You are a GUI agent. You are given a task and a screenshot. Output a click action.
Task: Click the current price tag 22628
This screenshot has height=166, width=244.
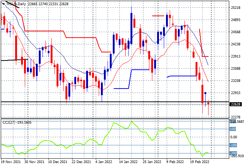[235, 104]
